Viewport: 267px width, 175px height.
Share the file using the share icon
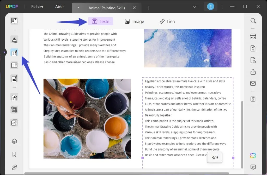pyautogui.click(x=253, y=72)
